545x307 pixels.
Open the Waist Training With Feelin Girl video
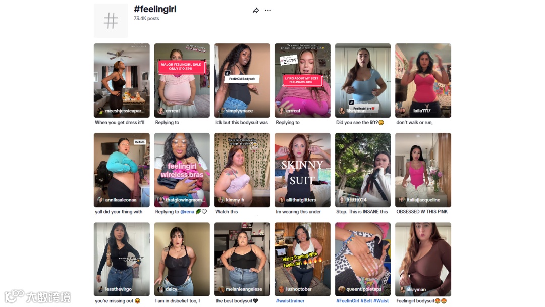tap(302, 259)
